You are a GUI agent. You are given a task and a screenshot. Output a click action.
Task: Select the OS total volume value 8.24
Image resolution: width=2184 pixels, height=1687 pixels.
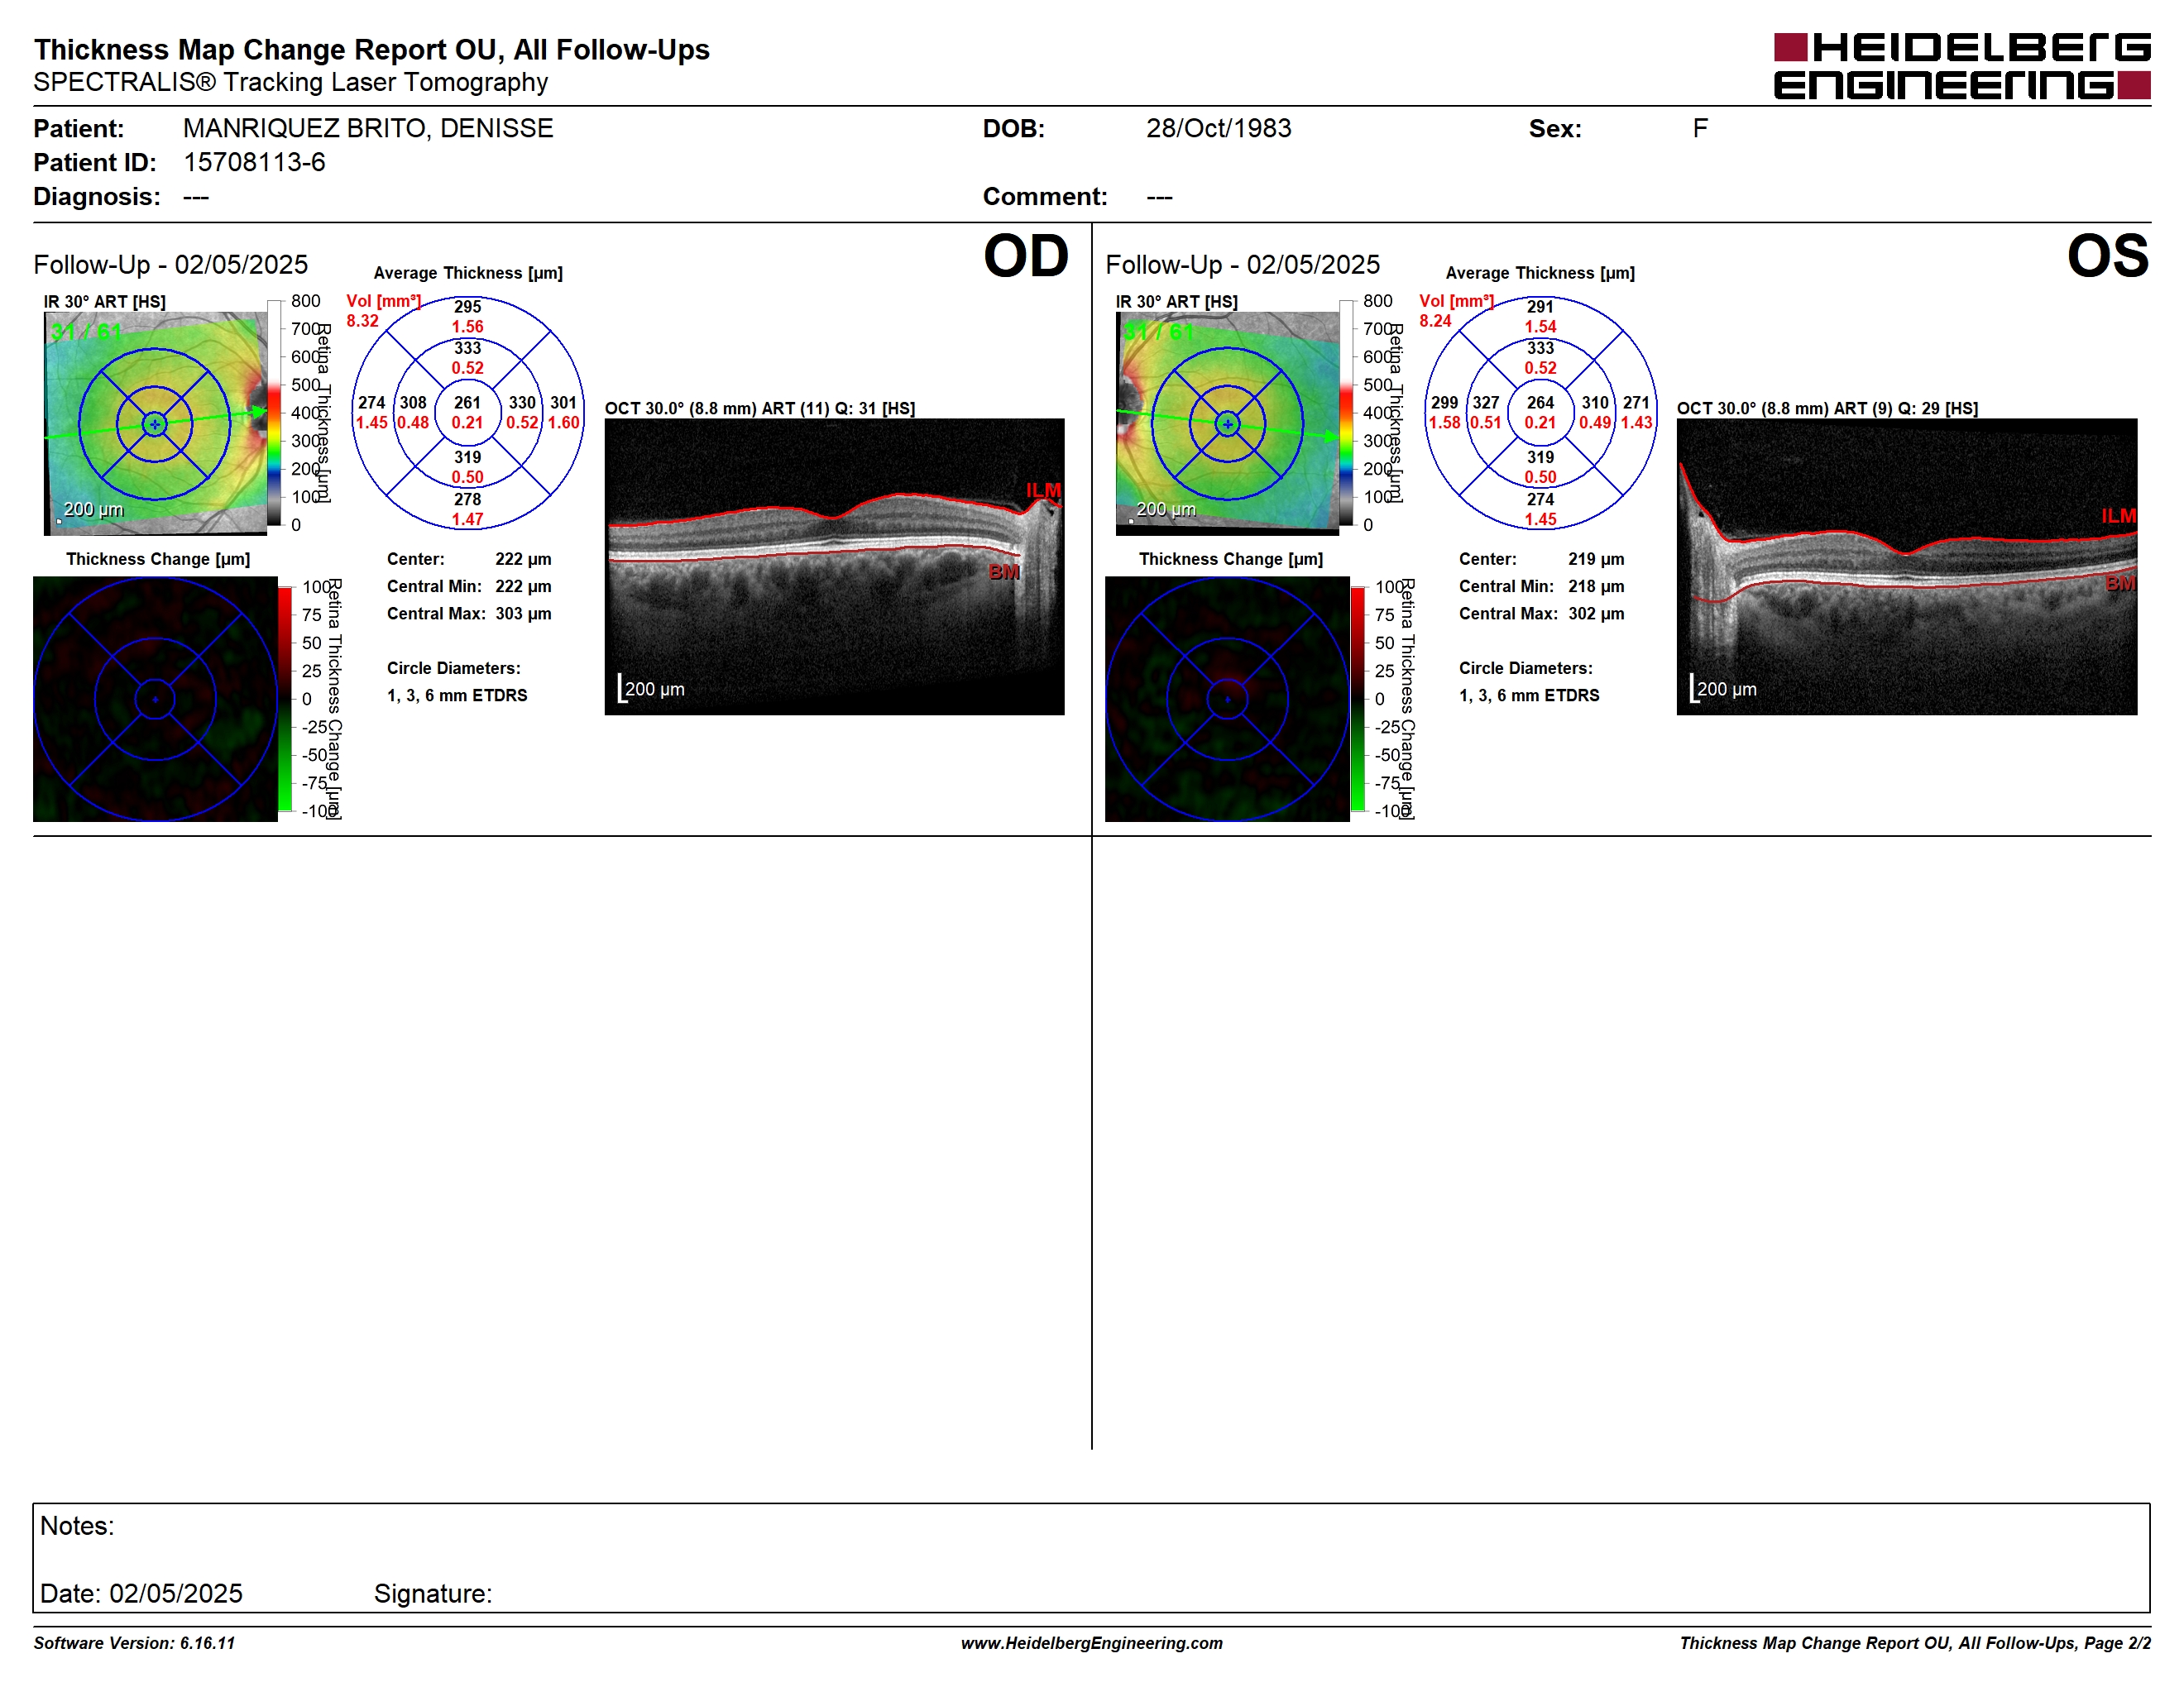pyautogui.click(x=1435, y=321)
